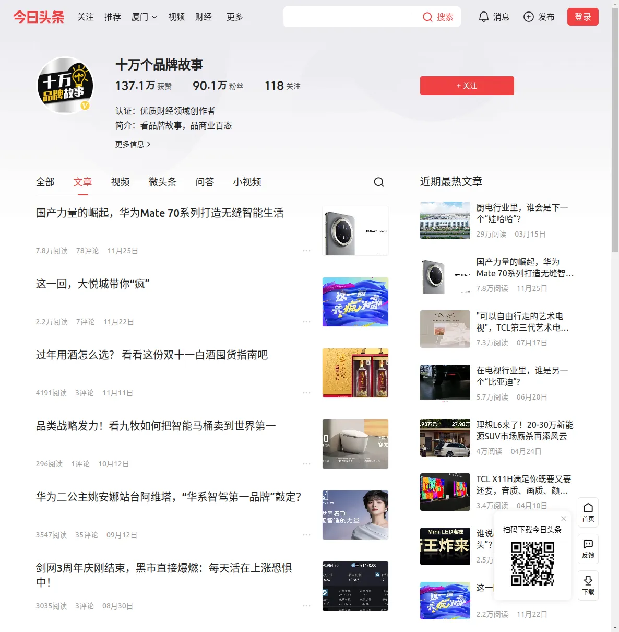Click the 理想L6 car thumbnail in the hot list

[445, 438]
